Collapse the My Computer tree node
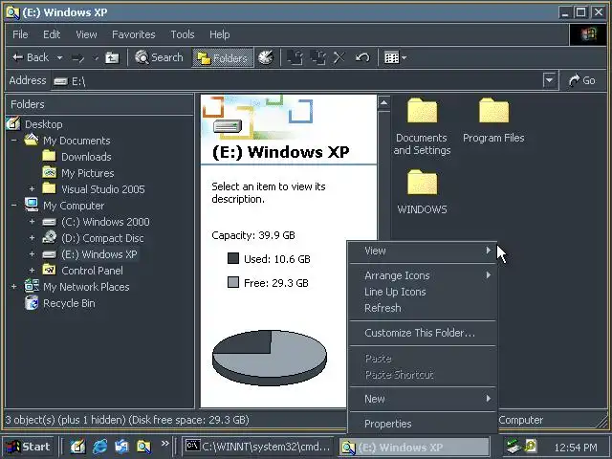This screenshot has width=612, height=459. click(14, 206)
